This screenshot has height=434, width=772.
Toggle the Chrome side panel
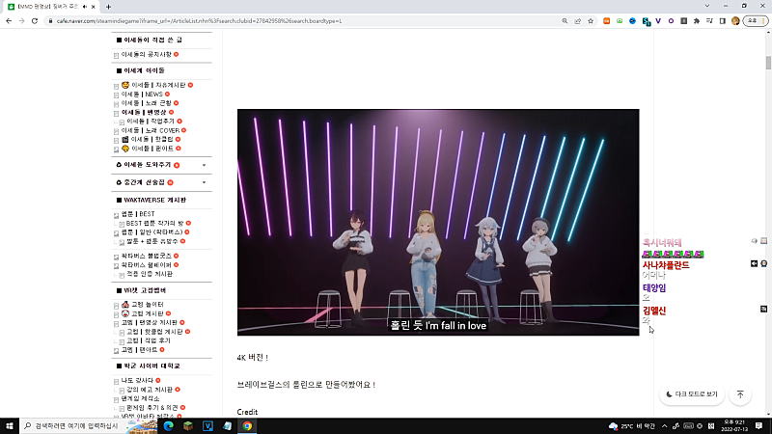coord(722,21)
